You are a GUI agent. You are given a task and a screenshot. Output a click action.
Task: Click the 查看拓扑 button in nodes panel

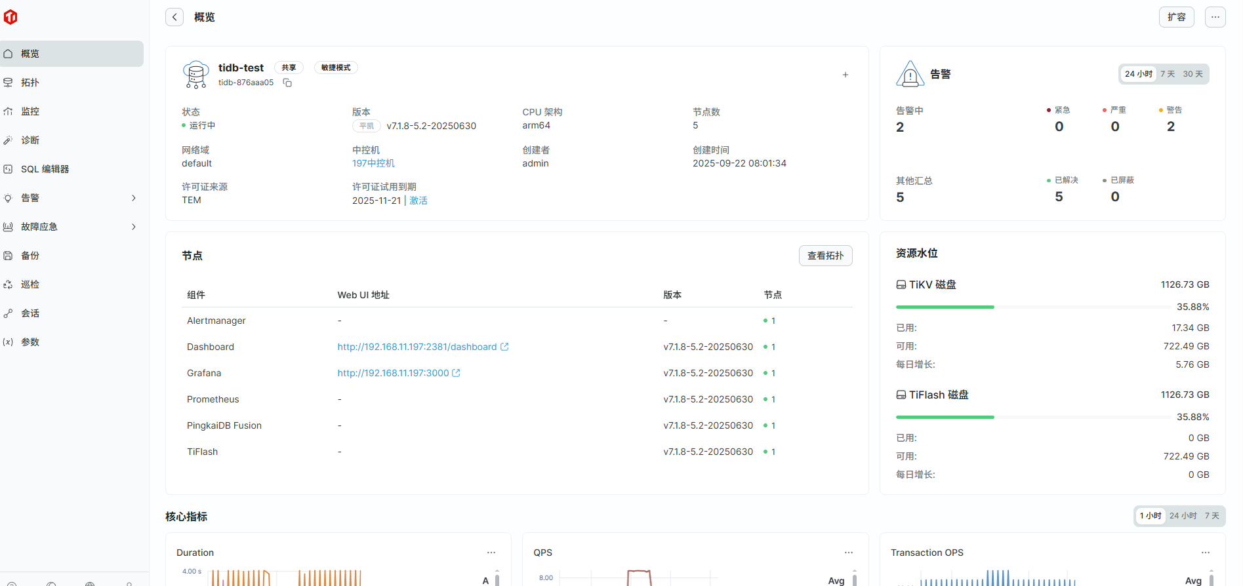coord(825,256)
